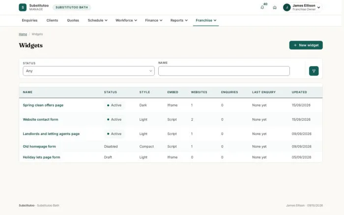Viewport: 344px width, 215px height.
Task: Click Draft status of Holiday lets page form
Action: [108, 157]
